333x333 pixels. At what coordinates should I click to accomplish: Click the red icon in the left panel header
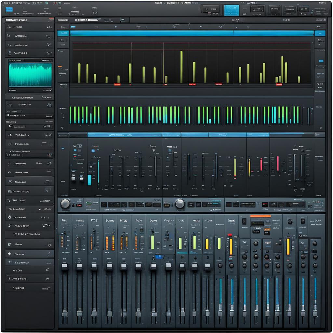(51, 20)
